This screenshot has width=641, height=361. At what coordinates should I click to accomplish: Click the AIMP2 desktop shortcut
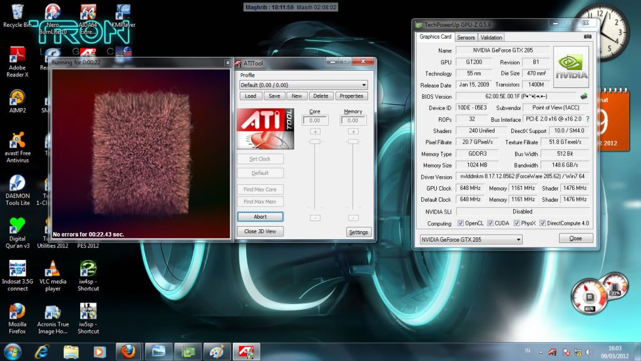click(17, 101)
